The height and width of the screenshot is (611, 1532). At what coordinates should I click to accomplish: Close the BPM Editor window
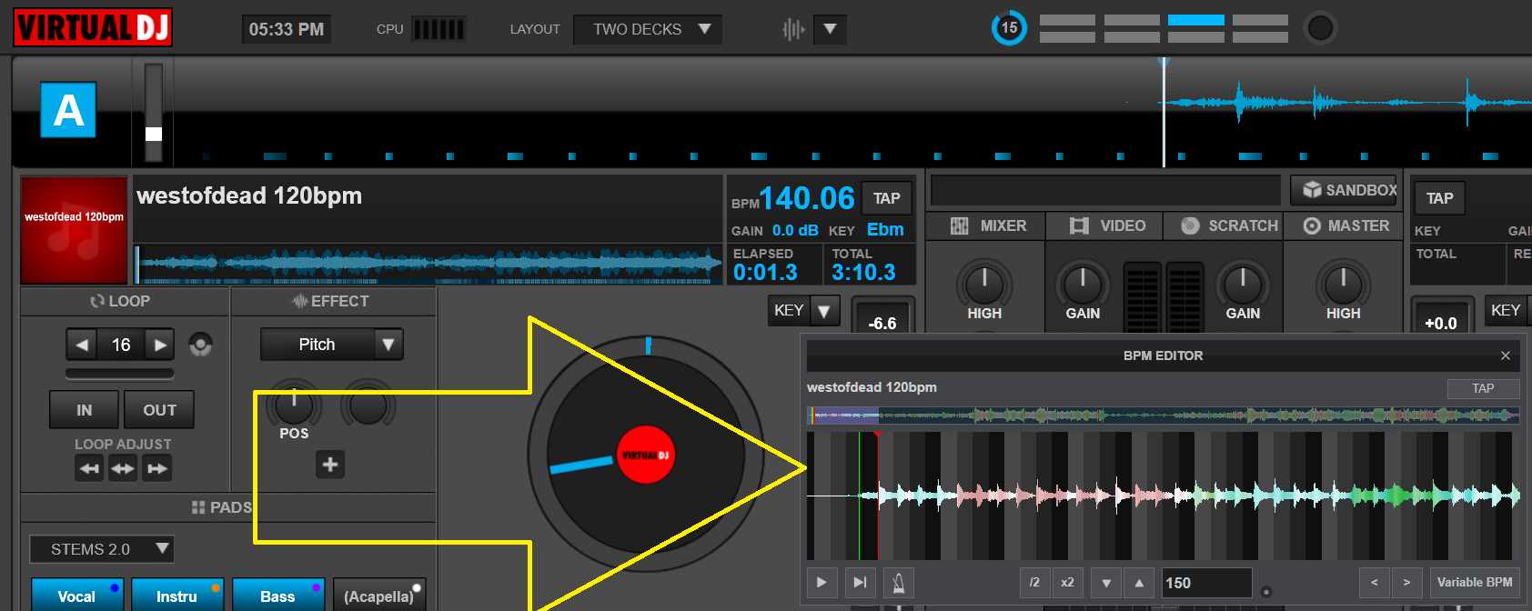click(1506, 356)
